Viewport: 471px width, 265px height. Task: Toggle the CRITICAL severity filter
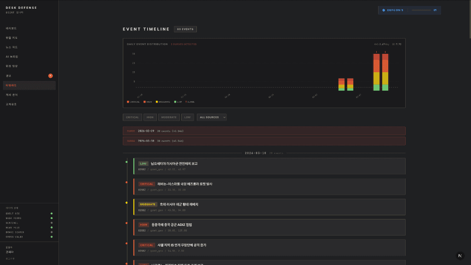coord(132,117)
